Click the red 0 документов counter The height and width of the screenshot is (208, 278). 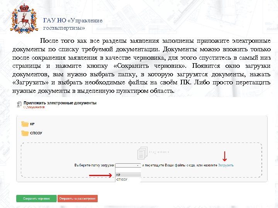pos(34,107)
